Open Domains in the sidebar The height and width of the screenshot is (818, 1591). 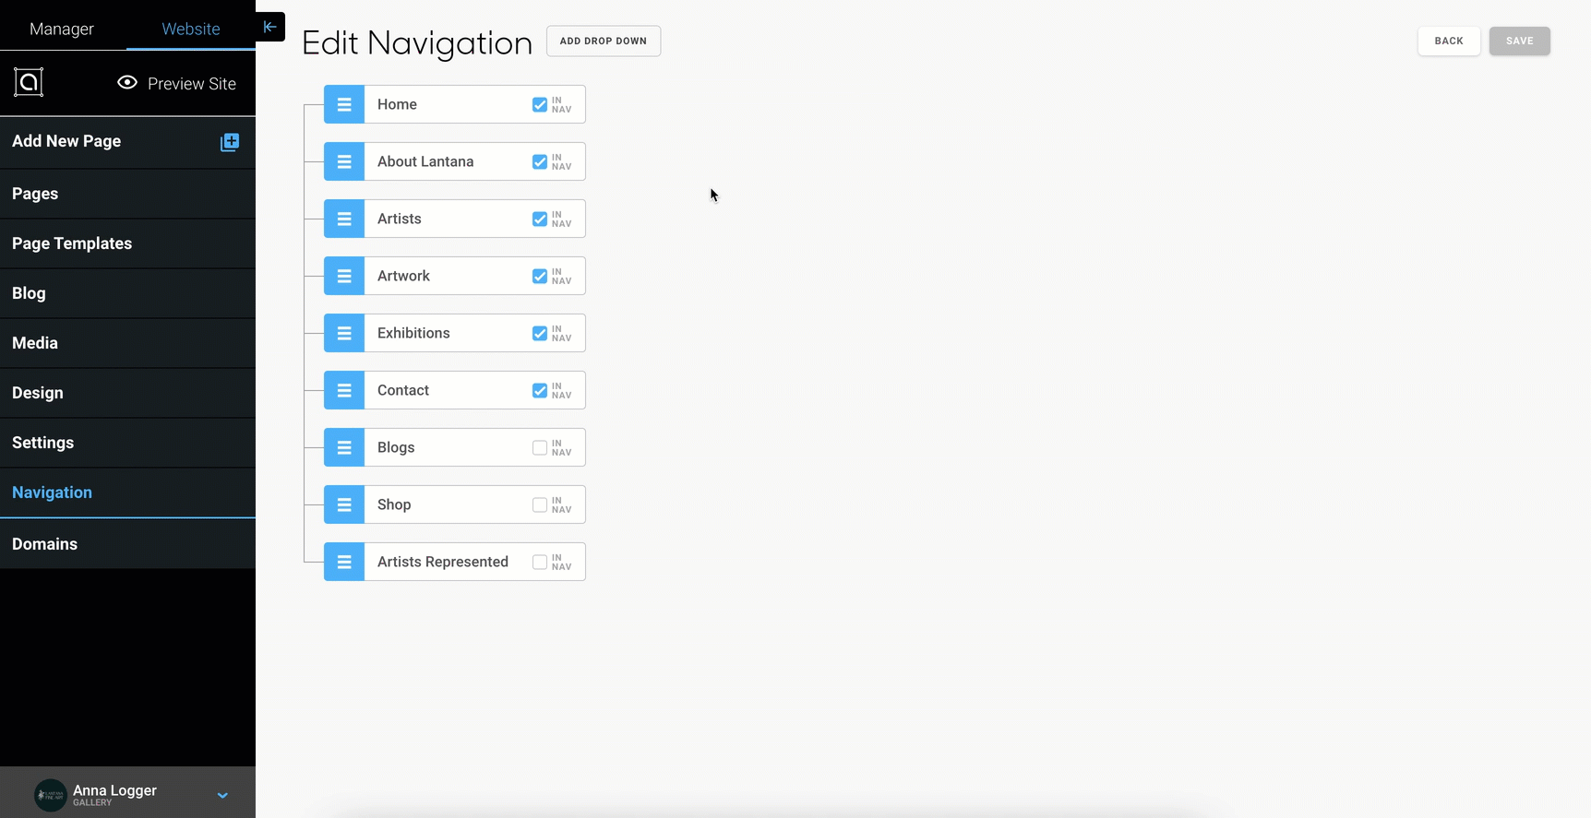click(x=127, y=544)
